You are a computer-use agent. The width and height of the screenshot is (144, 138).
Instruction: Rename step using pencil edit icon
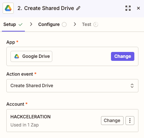click(78, 8)
